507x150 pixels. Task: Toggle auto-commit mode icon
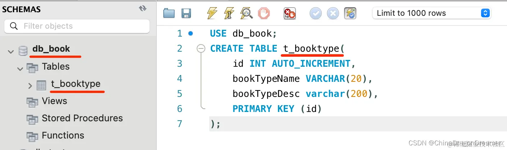[350, 14]
